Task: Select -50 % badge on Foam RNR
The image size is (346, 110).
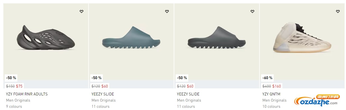Action: click(x=11, y=78)
